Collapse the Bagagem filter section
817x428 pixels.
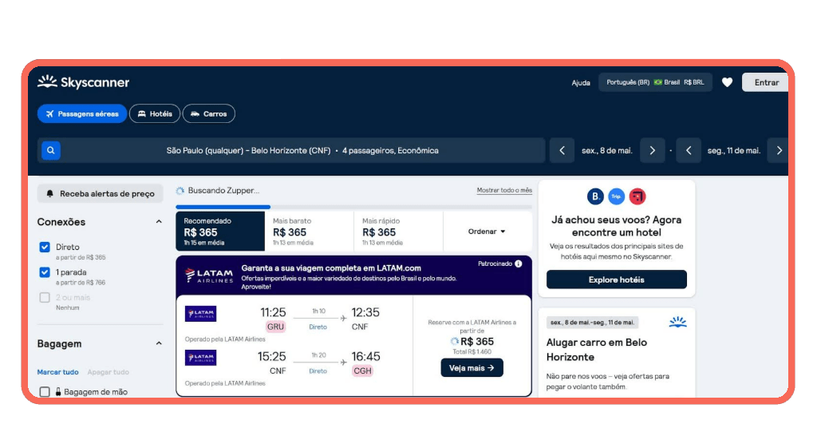[x=159, y=343]
